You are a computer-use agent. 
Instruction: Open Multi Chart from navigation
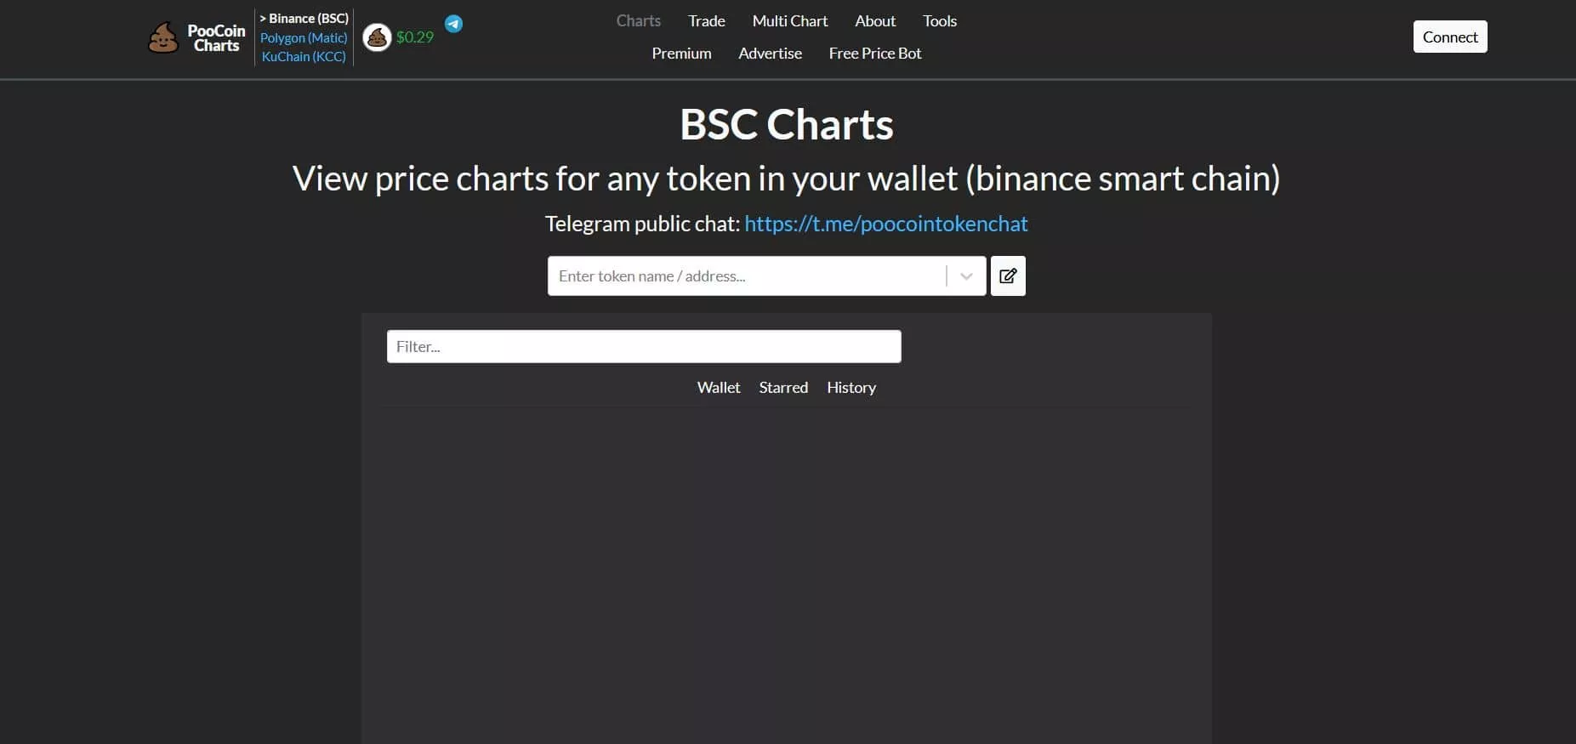[x=789, y=21]
